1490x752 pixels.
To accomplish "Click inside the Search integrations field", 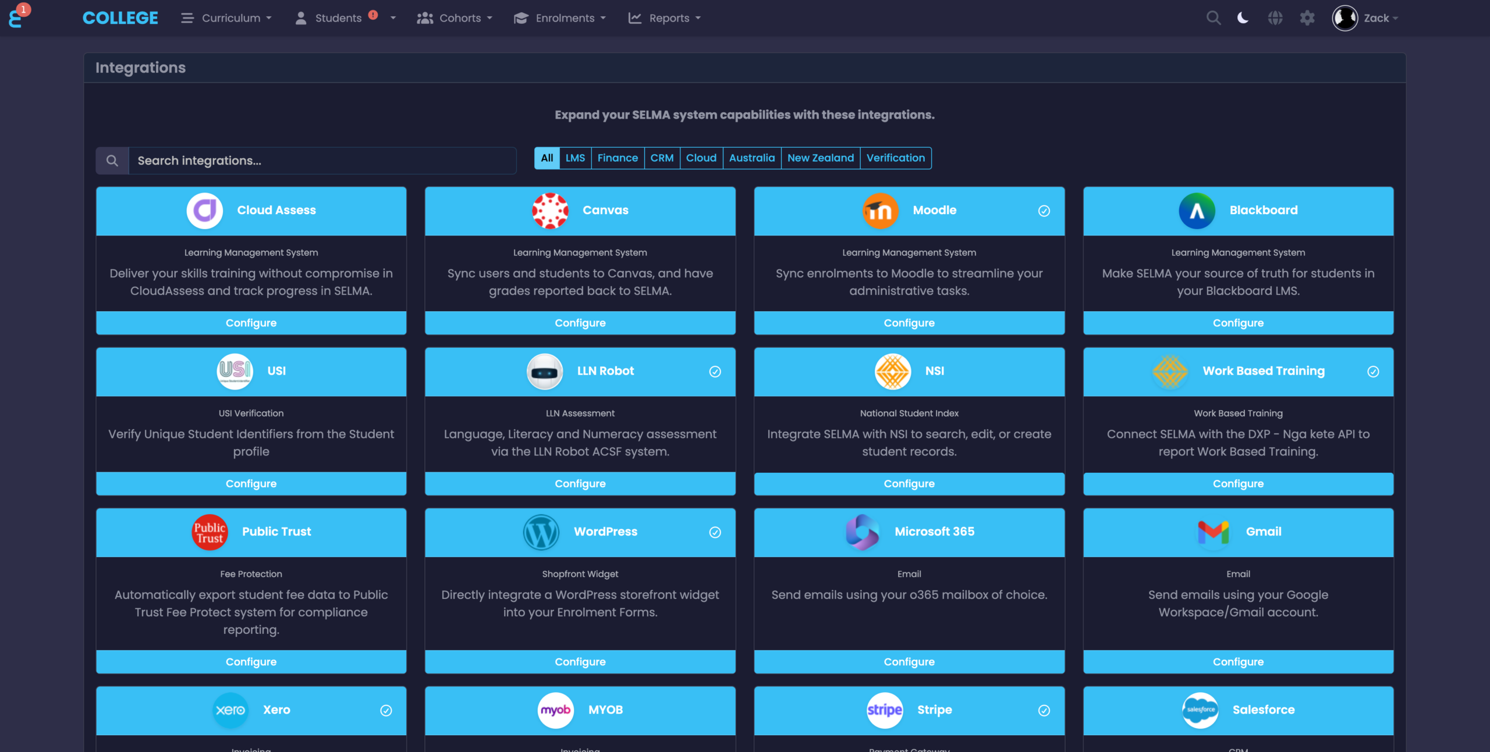I will coord(320,161).
